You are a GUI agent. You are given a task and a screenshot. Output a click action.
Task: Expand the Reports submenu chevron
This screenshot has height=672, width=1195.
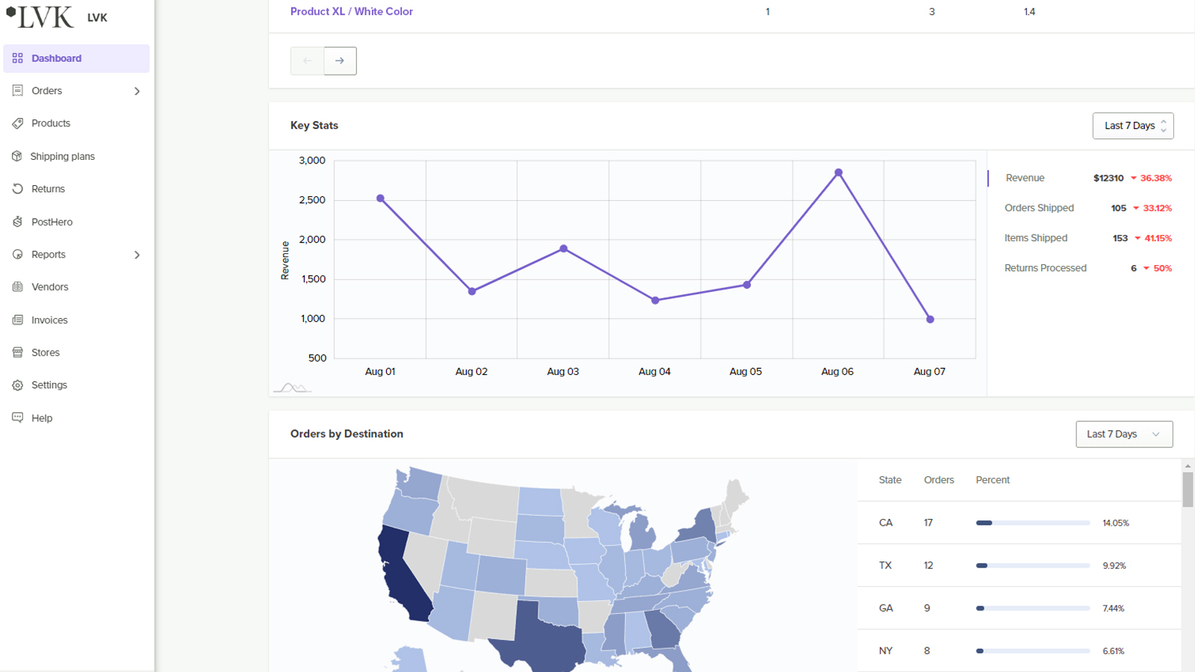point(137,255)
